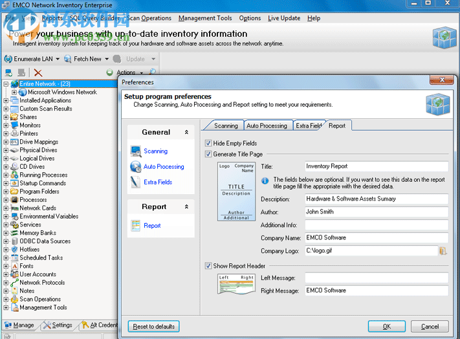Screen dimensions: 460x339
Task: Click the Additional Info input field
Action: point(377,225)
